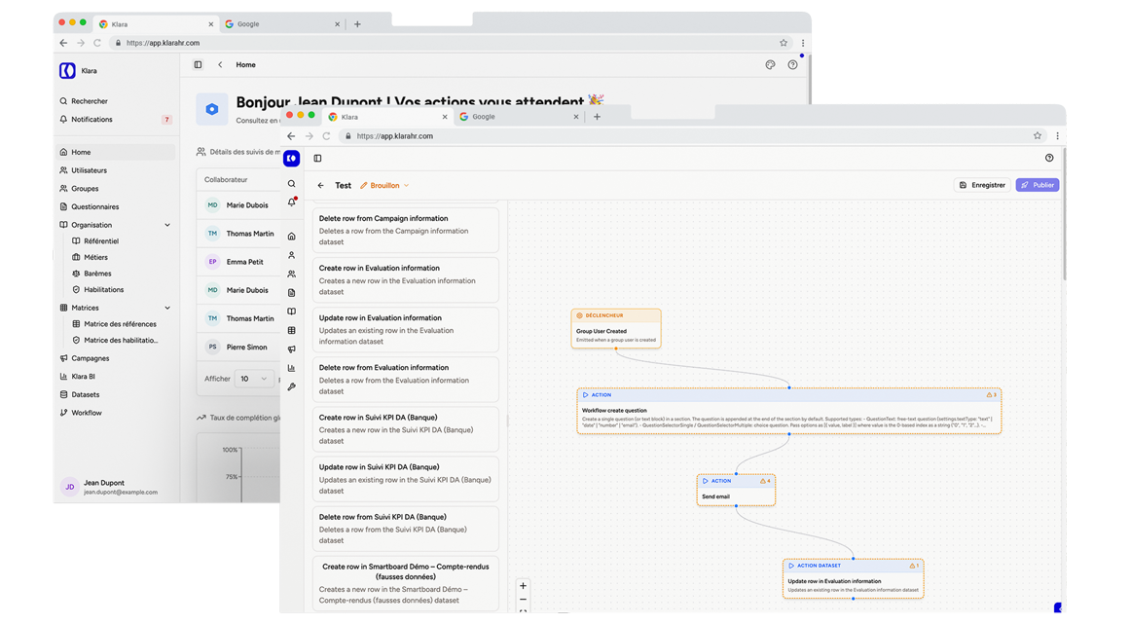Open questionnaires document icon in front sidebar

click(291, 293)
